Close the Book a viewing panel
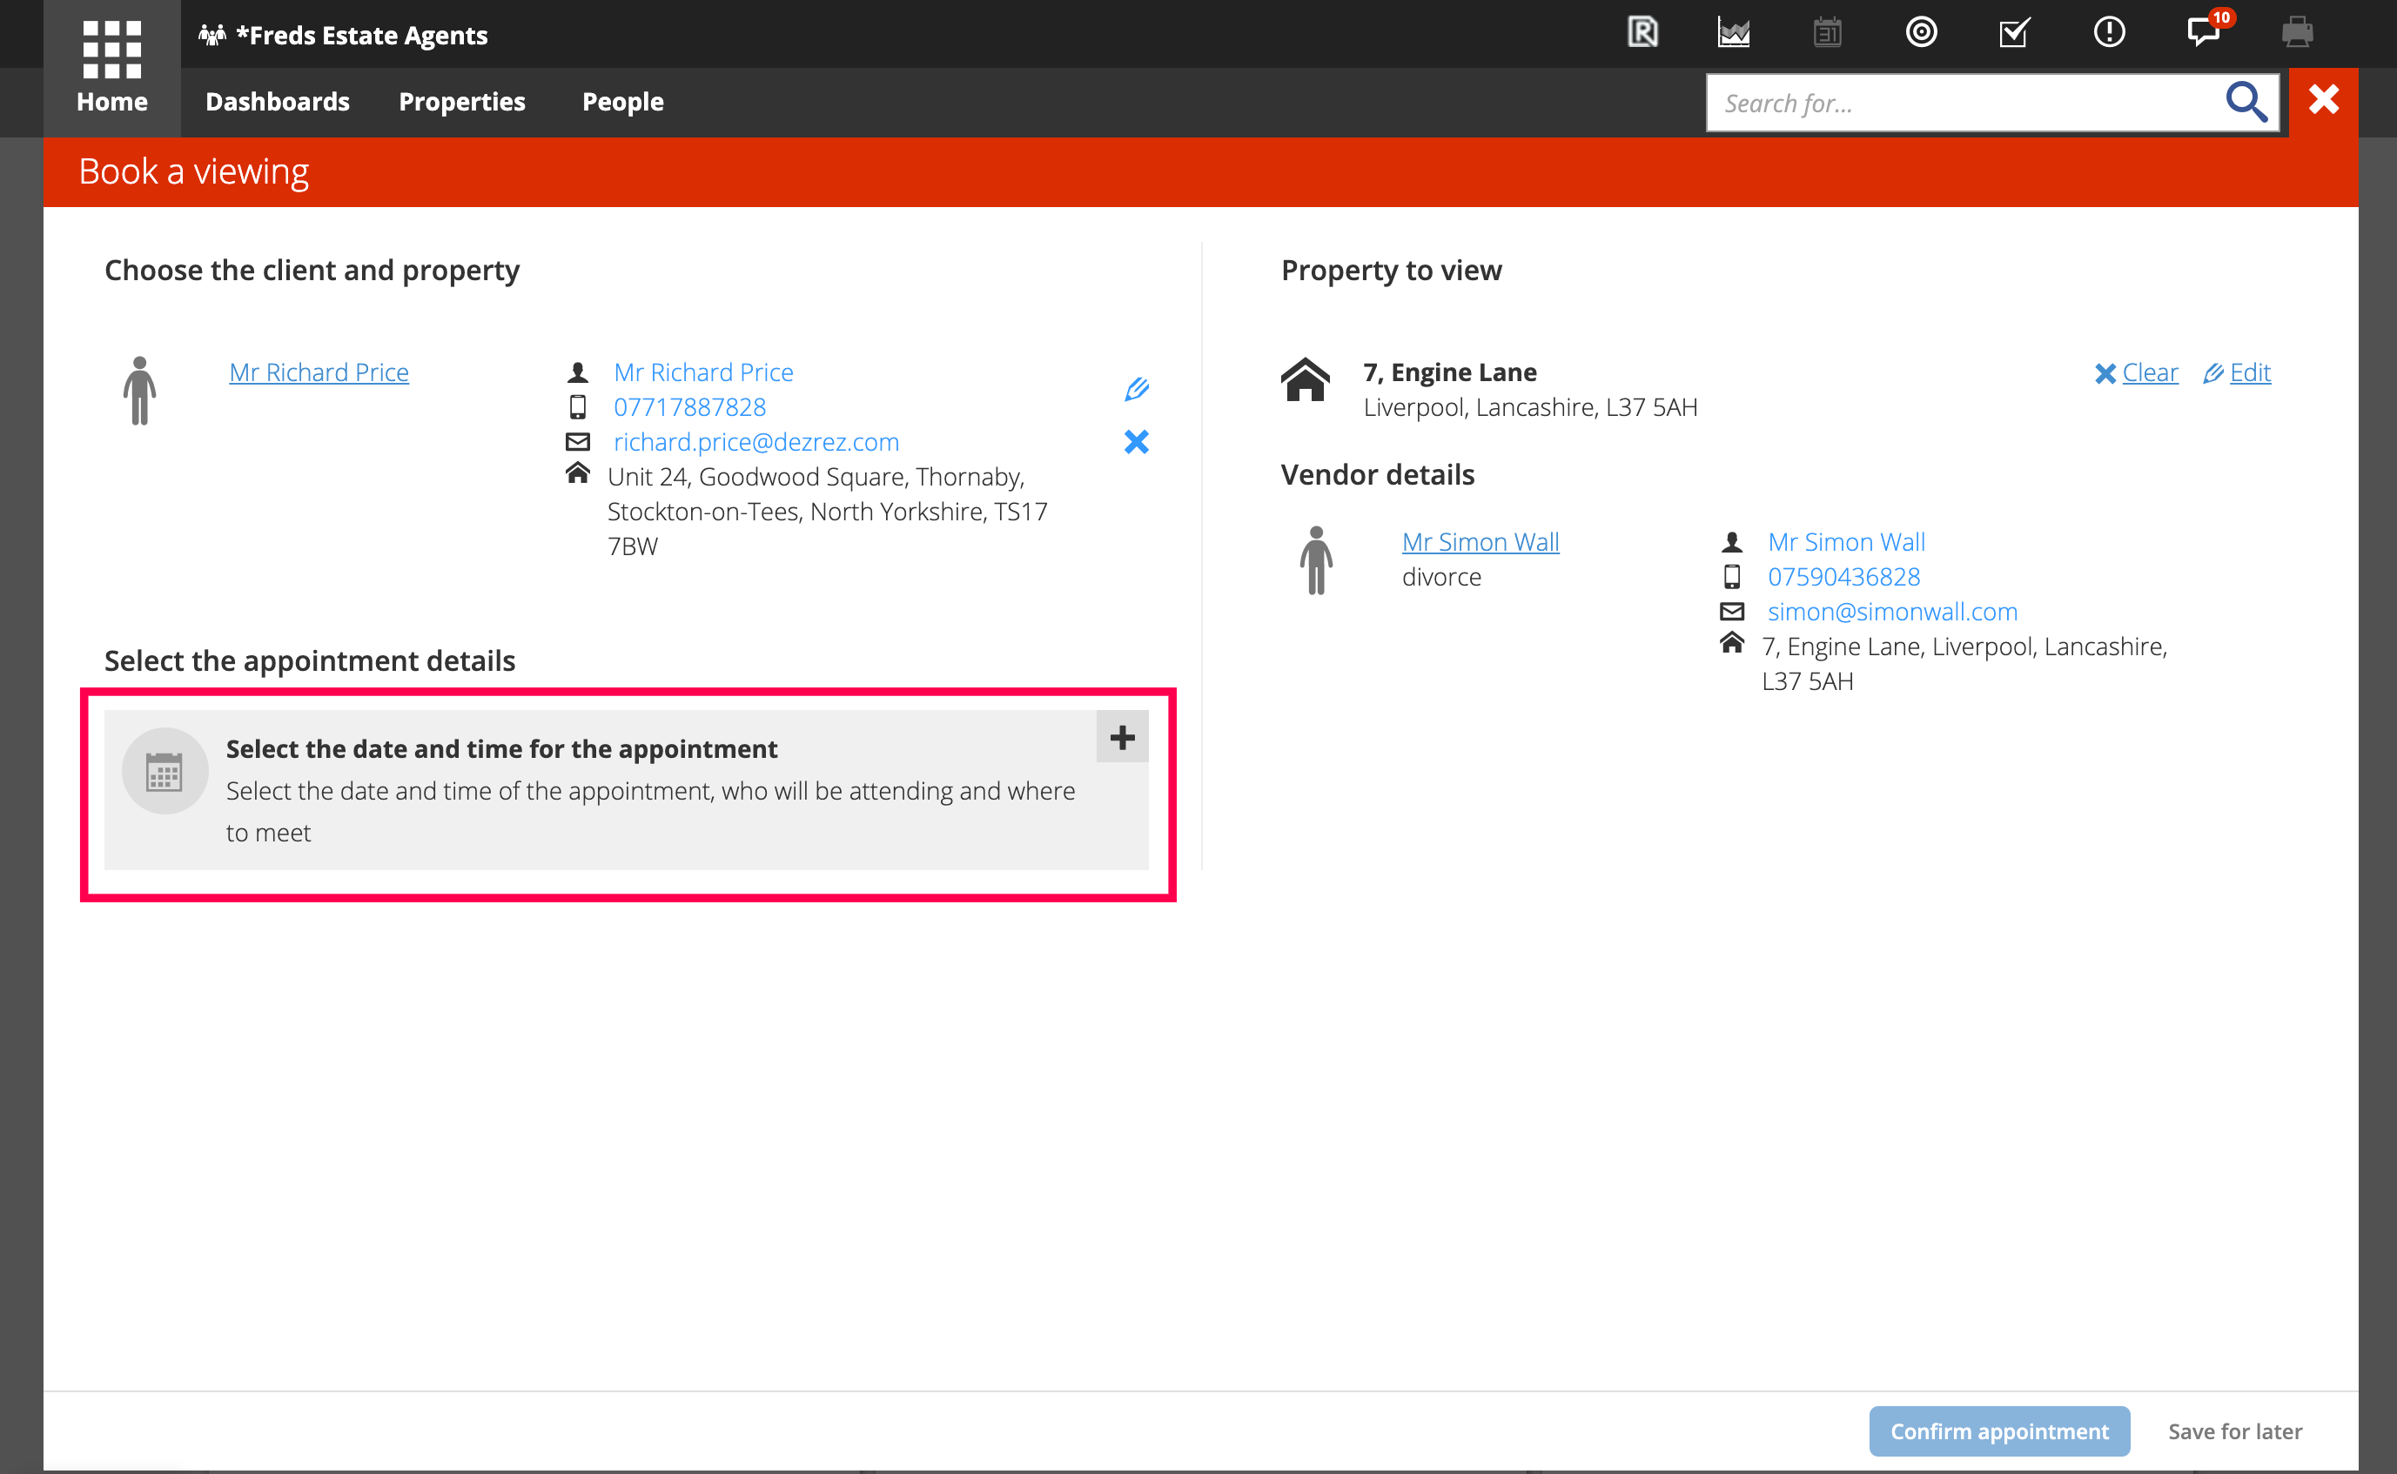This screenshot has height=1474, width=2397. [x=2324, y=100]
